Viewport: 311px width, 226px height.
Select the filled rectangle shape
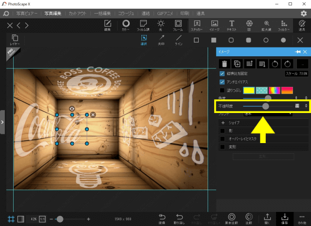pos(214,40)
